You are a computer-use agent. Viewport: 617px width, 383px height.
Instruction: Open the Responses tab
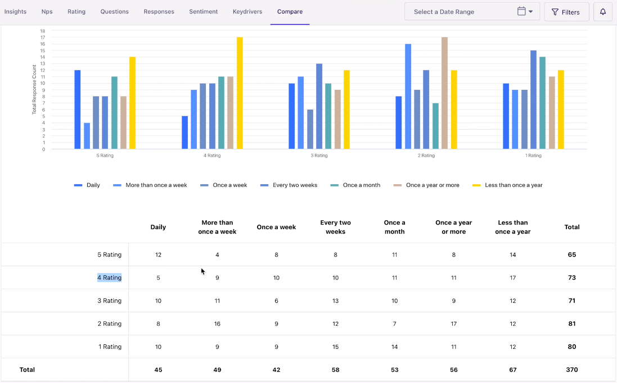(x=159, y=11)
